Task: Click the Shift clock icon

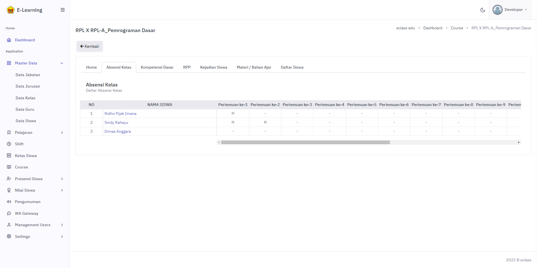Action: [x=9, y=144]
